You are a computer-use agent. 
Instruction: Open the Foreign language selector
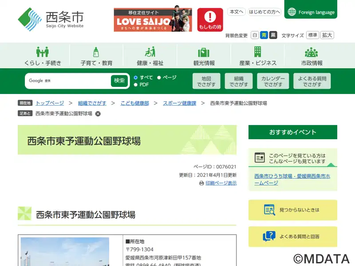click(311, 12)
